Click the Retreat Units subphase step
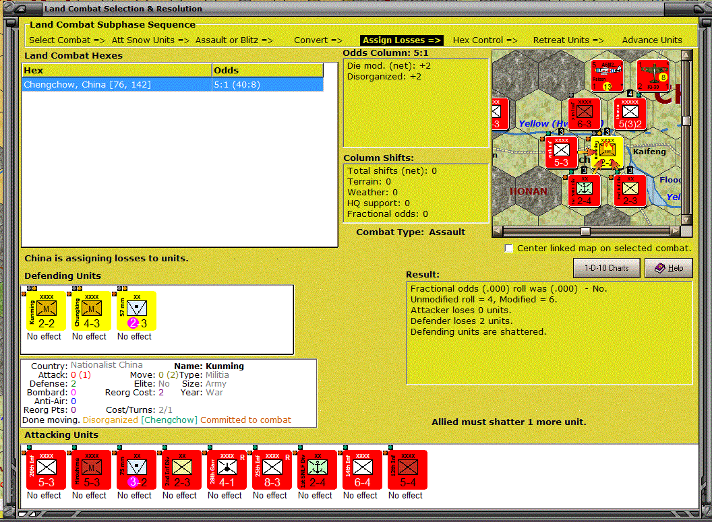 pos(568,40)
